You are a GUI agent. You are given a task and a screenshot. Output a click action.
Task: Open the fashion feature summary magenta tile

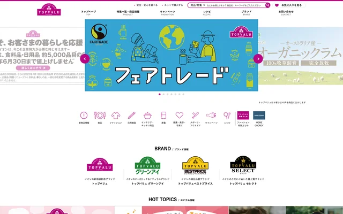point(243,116)
